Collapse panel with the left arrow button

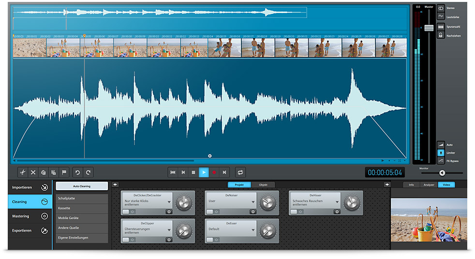(x=115, y=184)
